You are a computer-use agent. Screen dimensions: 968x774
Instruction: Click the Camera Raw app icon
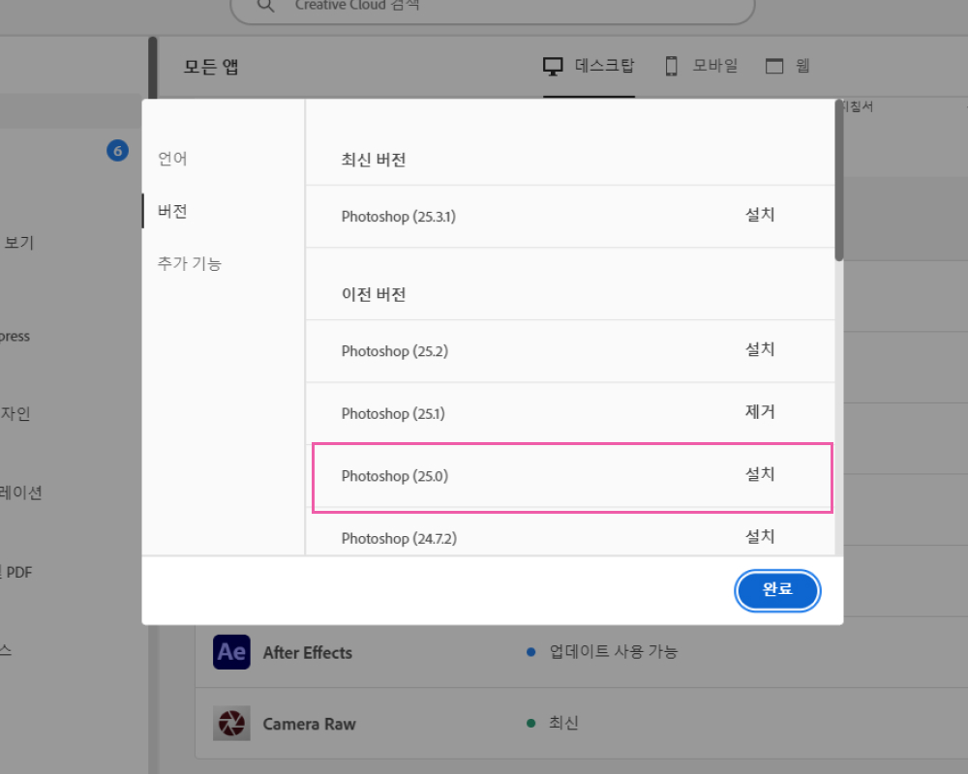(231, 723)
